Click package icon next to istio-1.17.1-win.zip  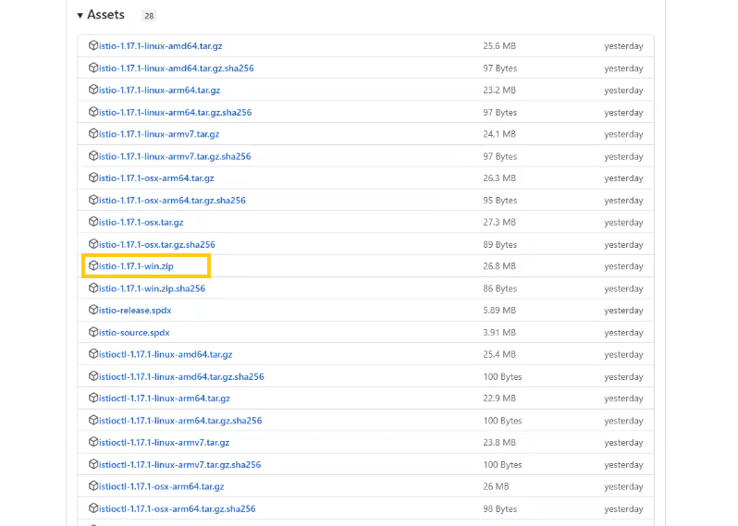93,266
